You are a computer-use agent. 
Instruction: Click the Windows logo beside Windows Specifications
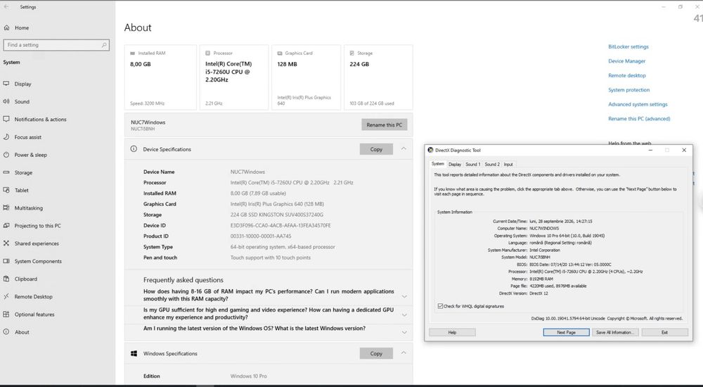coord(134,354)
